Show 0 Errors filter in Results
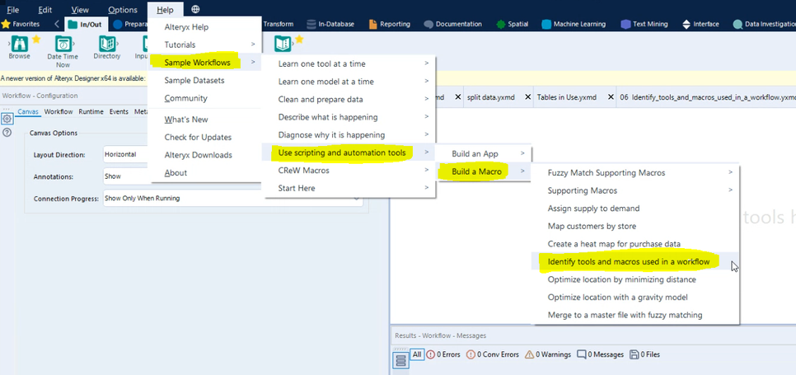This screenshot has width=796, height=375. 443,354
